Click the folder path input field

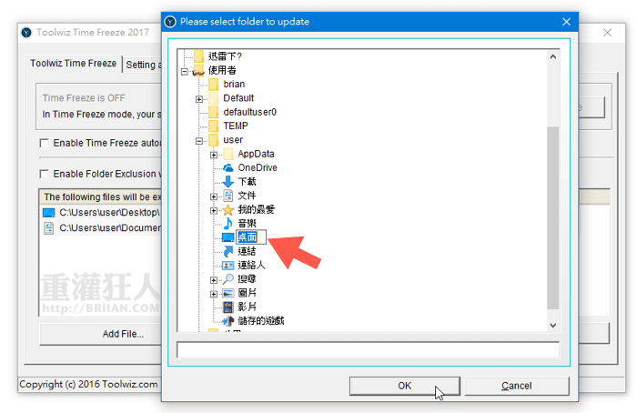pyautogui.click(x=368, y=350)
